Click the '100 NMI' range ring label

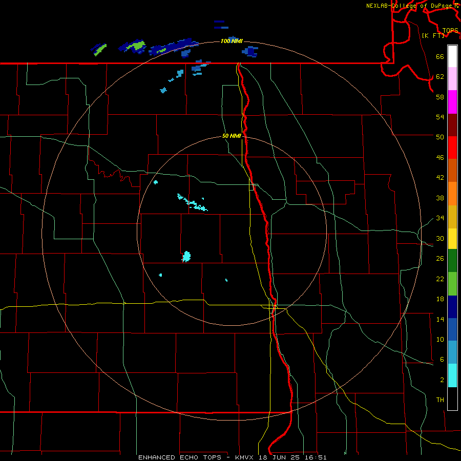232,41
